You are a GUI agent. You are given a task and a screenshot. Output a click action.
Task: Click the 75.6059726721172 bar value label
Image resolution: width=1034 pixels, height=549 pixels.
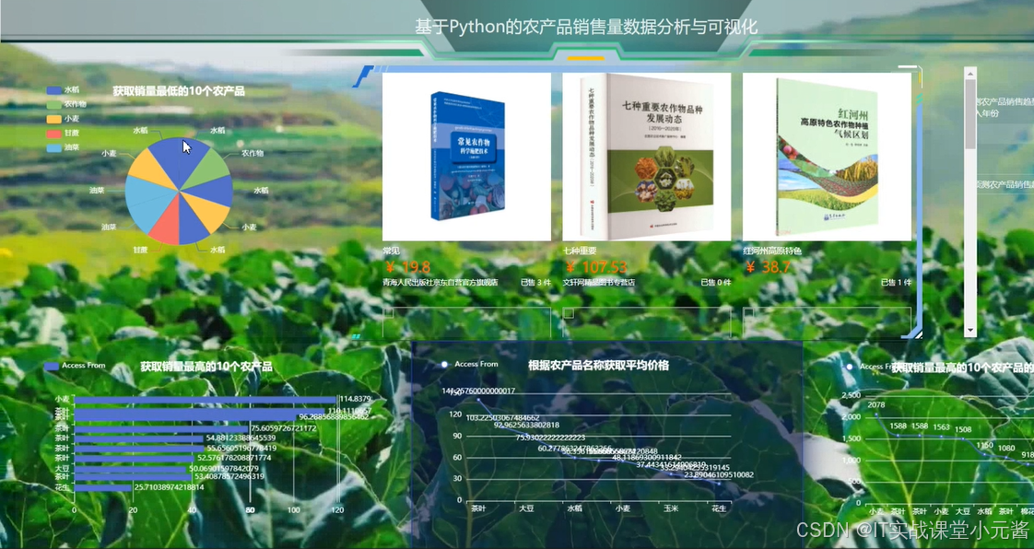tap(284, 428)
